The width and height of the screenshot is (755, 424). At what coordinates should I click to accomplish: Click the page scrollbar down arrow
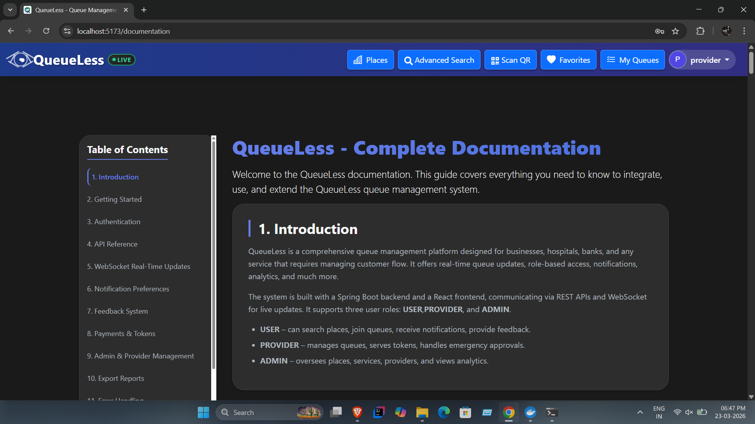(751, 397)
